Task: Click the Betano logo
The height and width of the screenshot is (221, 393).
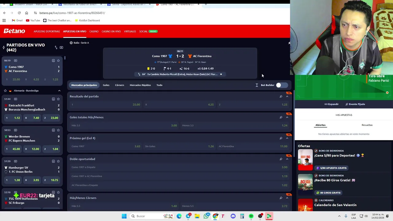Action: pyautogui.click(x=14, y=31)
